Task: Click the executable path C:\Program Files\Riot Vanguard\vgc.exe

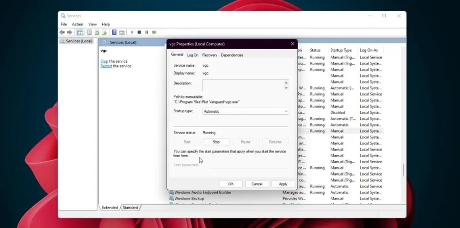Action: [x=206, y=102]
